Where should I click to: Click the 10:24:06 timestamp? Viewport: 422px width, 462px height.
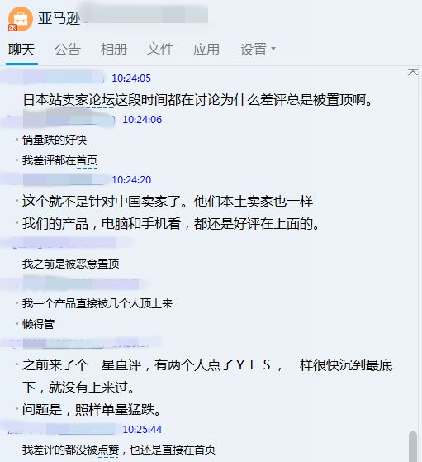point(142,120)
